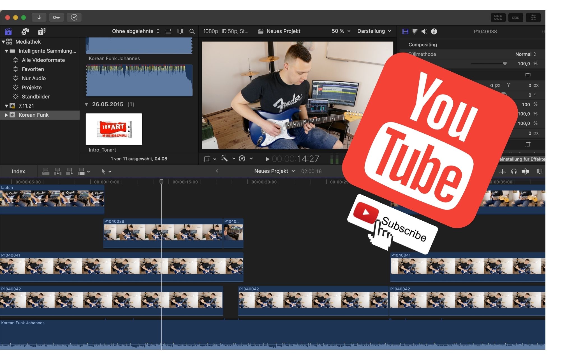Switch to the audio inspector speaker icon
Image resolution: width=574 pixels, height=358 pixels.
424,31
